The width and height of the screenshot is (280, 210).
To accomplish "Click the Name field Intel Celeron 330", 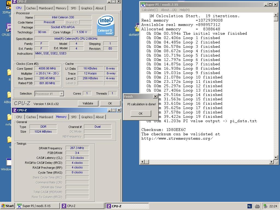I will click(63, 17).
